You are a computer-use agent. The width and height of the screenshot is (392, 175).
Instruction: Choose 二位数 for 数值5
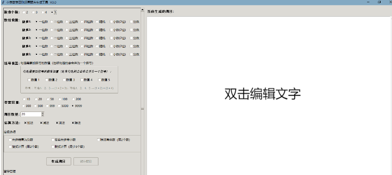click(x=52, y=54)
